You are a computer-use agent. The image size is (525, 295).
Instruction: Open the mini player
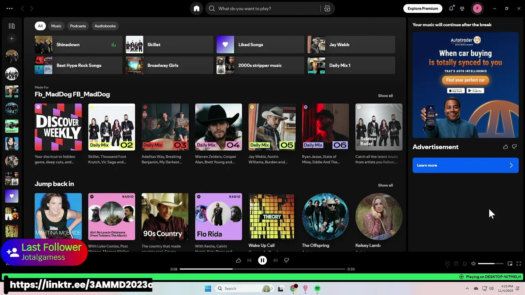tap(510, 264)
